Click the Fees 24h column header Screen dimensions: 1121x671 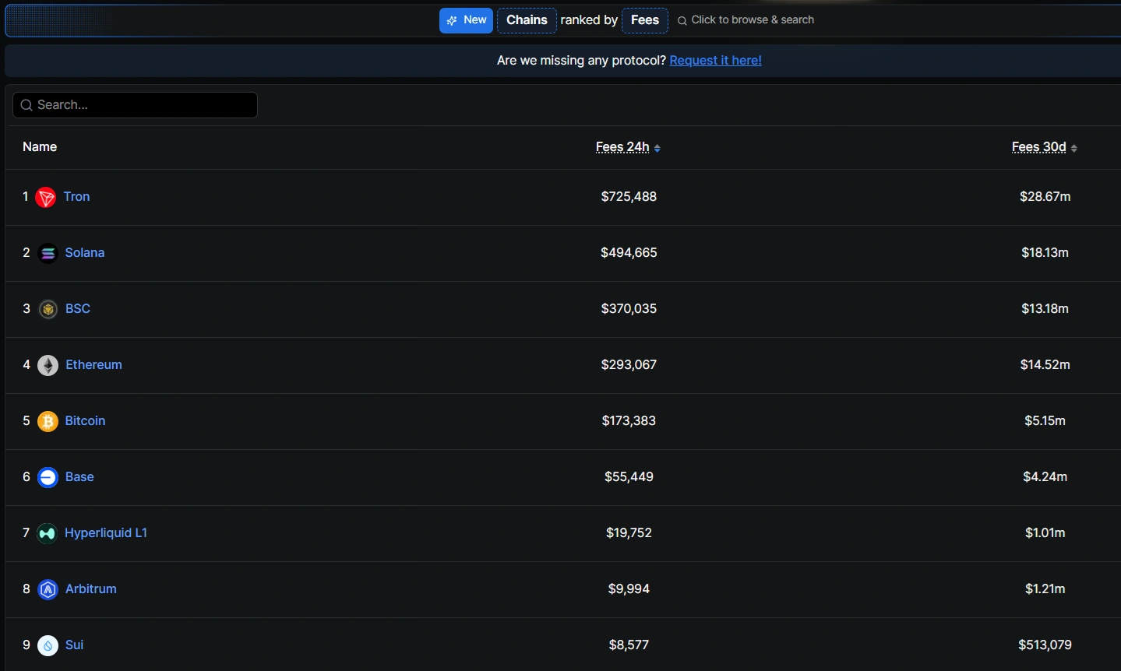pyautogui.click(x=622, y=147)
